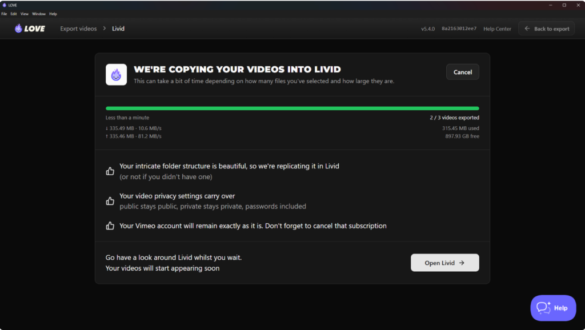The height and width of the screenshot is (330, 585).
Task: Click the '315.45 MB used' label
Action: (x=461, y=128)
